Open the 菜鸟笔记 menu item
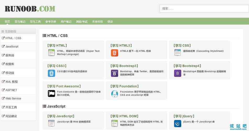The height and width of the screenshot is (131, 249). click(x=20, y=21)
